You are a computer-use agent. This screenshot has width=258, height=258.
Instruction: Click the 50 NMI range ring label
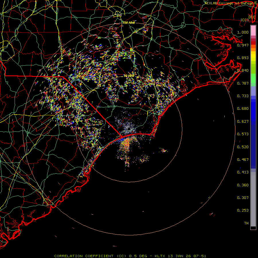click(129, 76)
